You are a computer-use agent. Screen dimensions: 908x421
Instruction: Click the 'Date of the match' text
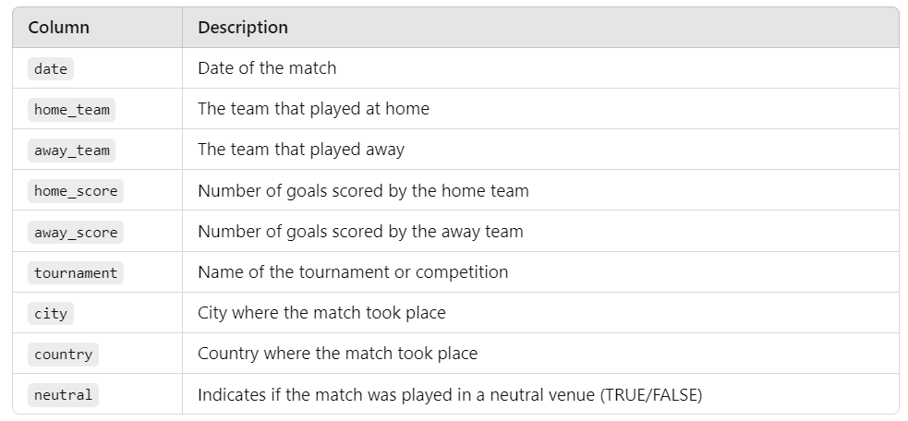[x=267, y=68]
